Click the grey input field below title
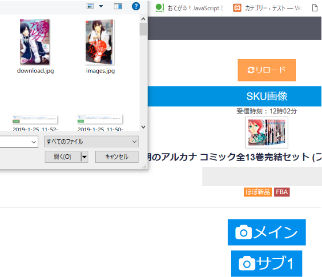Image resolution: width=322 pixels, height=277 pixels. coord(262,176)
